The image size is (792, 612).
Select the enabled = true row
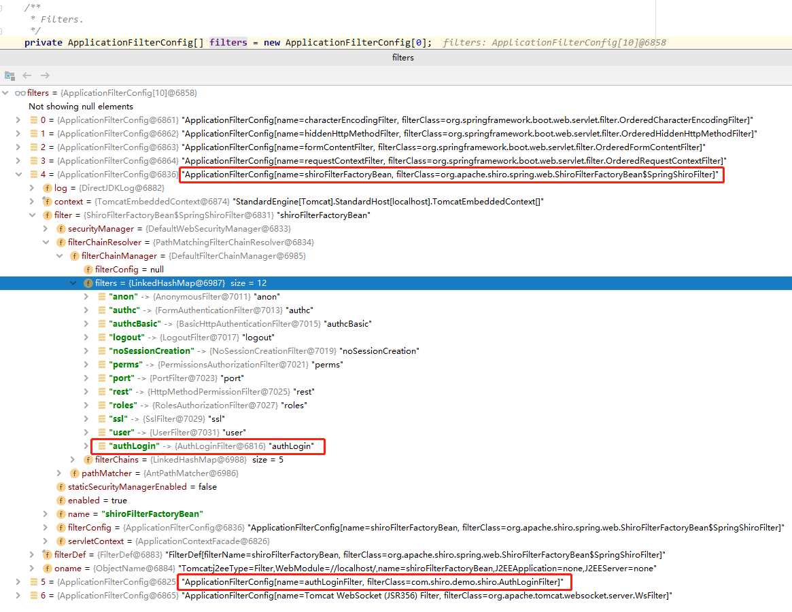click(396, 501)
